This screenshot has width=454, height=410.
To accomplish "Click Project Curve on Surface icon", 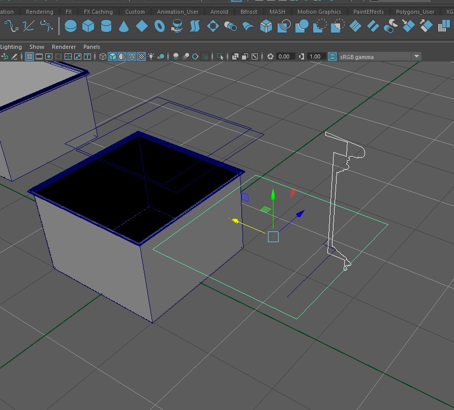I will coord(284,26).
